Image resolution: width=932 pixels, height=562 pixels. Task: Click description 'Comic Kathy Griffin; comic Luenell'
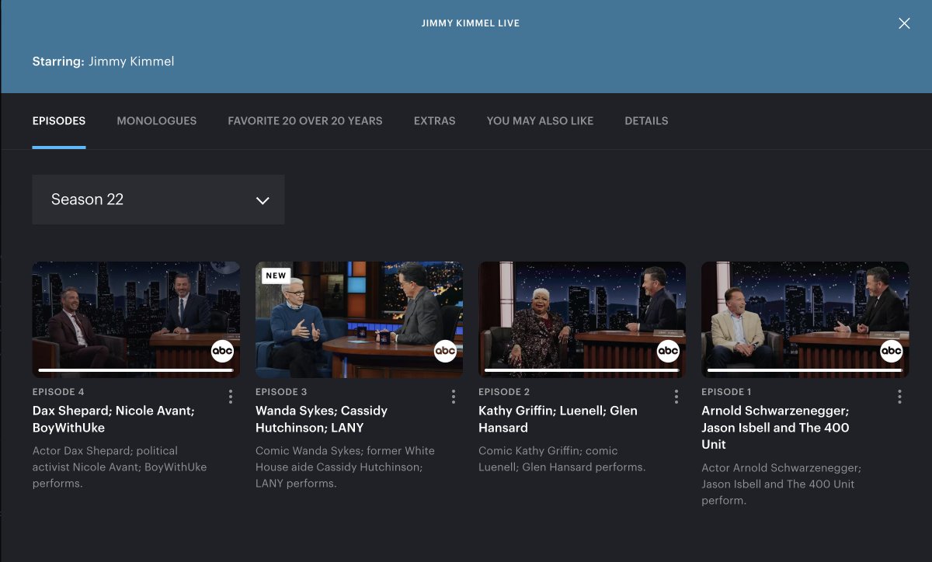pos(562,459)
